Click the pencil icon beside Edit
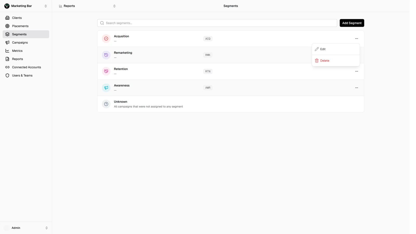Screen dimensions: 416x234 pos(317,49)
